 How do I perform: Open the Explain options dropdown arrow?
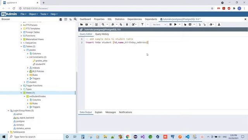pyautogui.click(x=194, y=24)
